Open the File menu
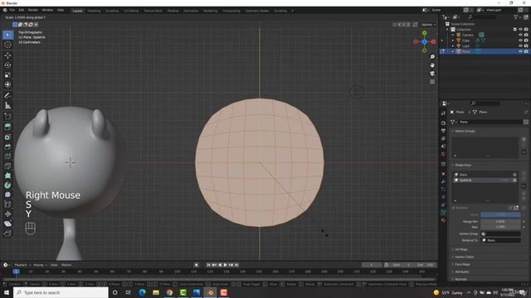 click(12, 10)
